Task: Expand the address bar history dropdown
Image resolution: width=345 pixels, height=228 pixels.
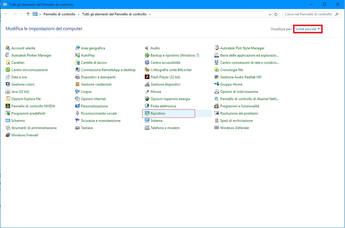Action: pyautogui.click(x=270, y=14)
